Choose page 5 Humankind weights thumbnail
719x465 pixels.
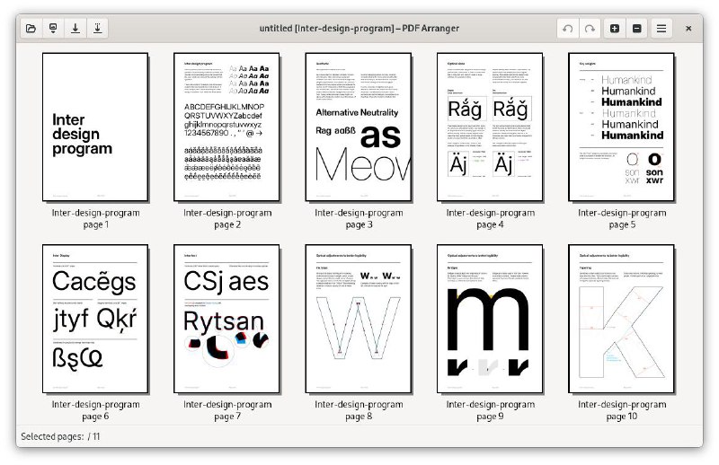(x=622, y=127)
